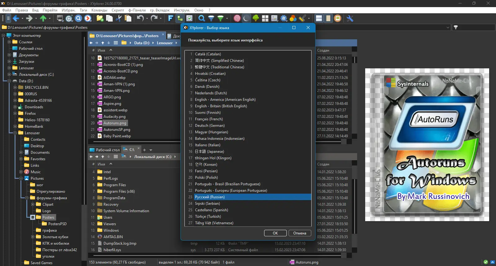
Task: Select Deutsch (German) in the language list
Action: (x=210, y=126)
